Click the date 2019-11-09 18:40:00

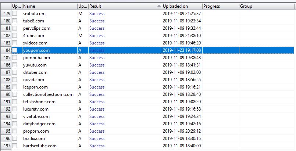(x=182, y=146)
